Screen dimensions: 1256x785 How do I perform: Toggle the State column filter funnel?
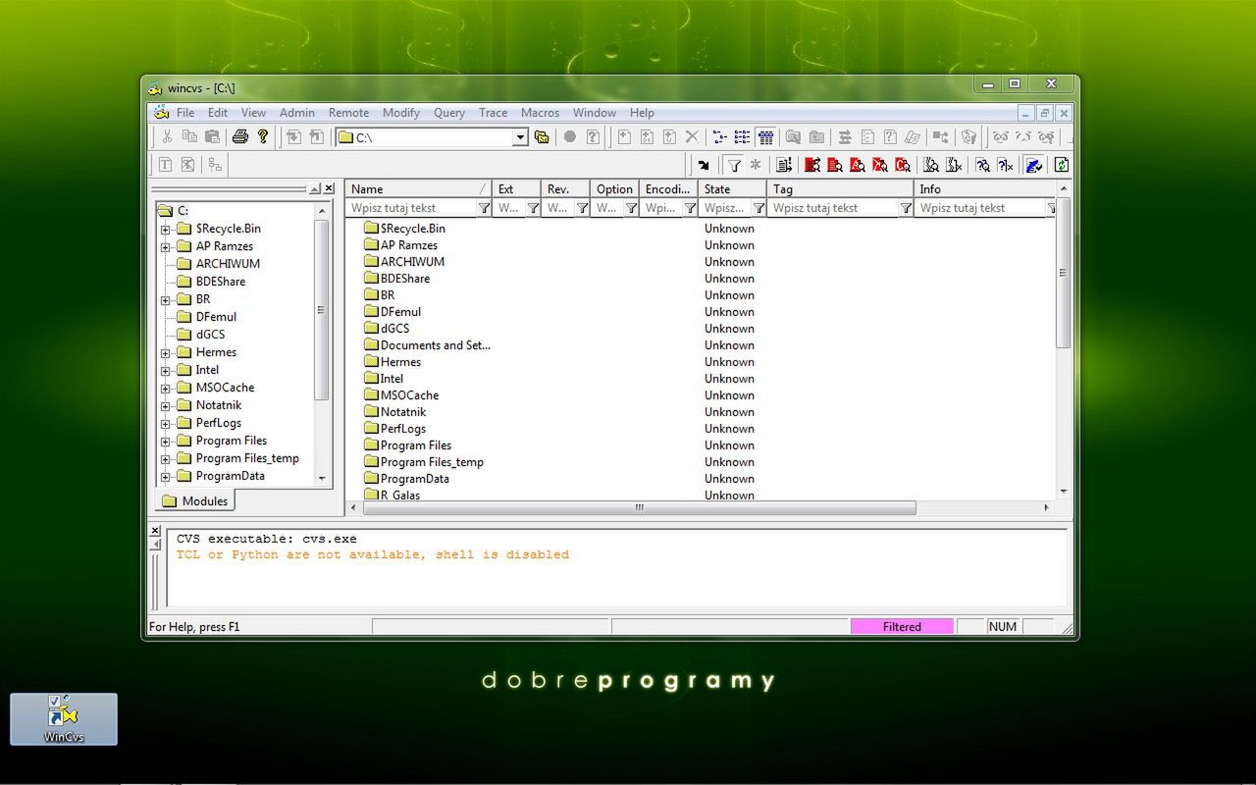tap(759, 208)
